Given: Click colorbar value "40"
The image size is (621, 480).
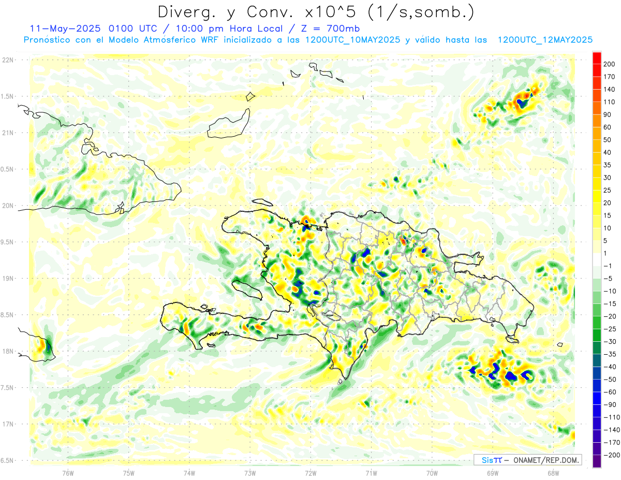Looking at the screenshot, I should tap(608, 152).
